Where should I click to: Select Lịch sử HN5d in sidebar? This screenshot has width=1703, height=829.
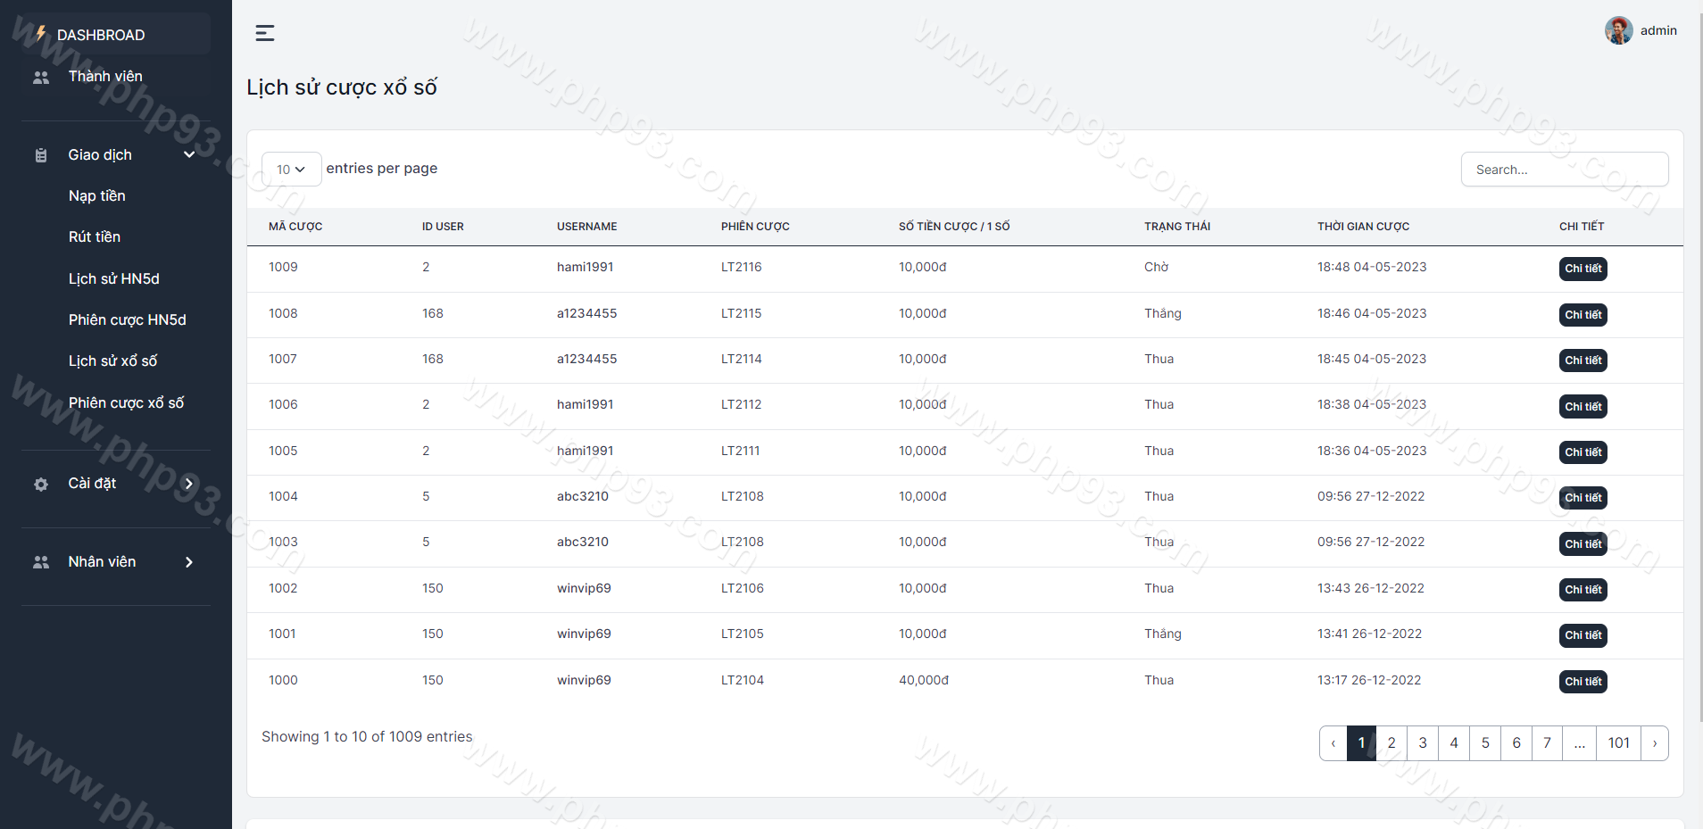(x=114, y=279)
